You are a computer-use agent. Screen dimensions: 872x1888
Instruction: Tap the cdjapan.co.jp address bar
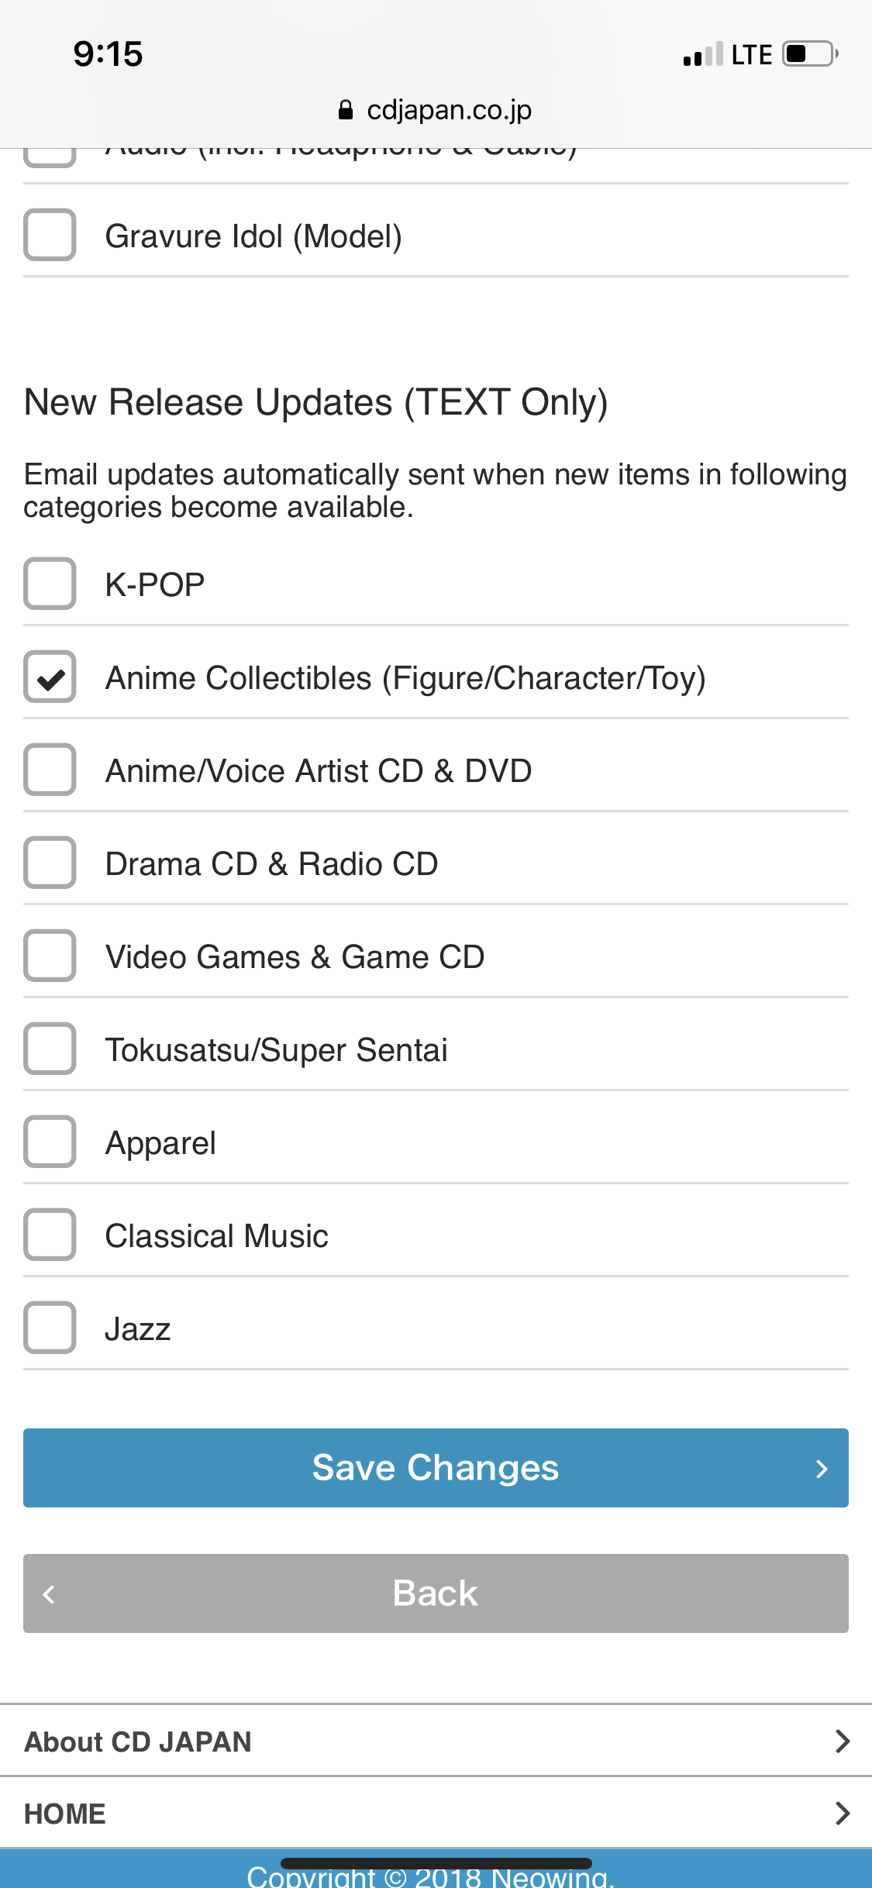436,110
